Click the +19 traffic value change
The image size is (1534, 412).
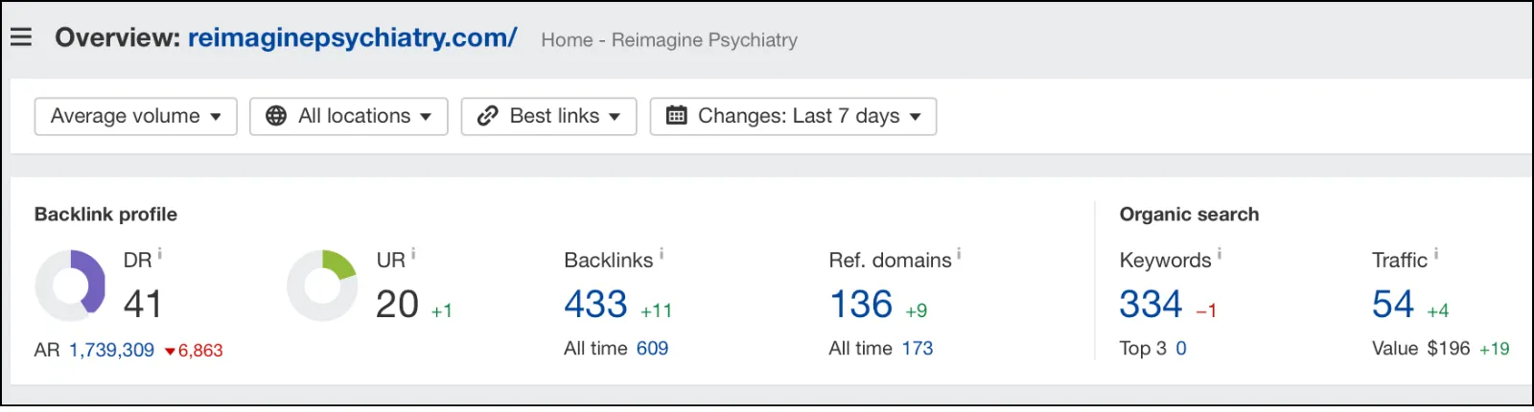pos(1495,350)
